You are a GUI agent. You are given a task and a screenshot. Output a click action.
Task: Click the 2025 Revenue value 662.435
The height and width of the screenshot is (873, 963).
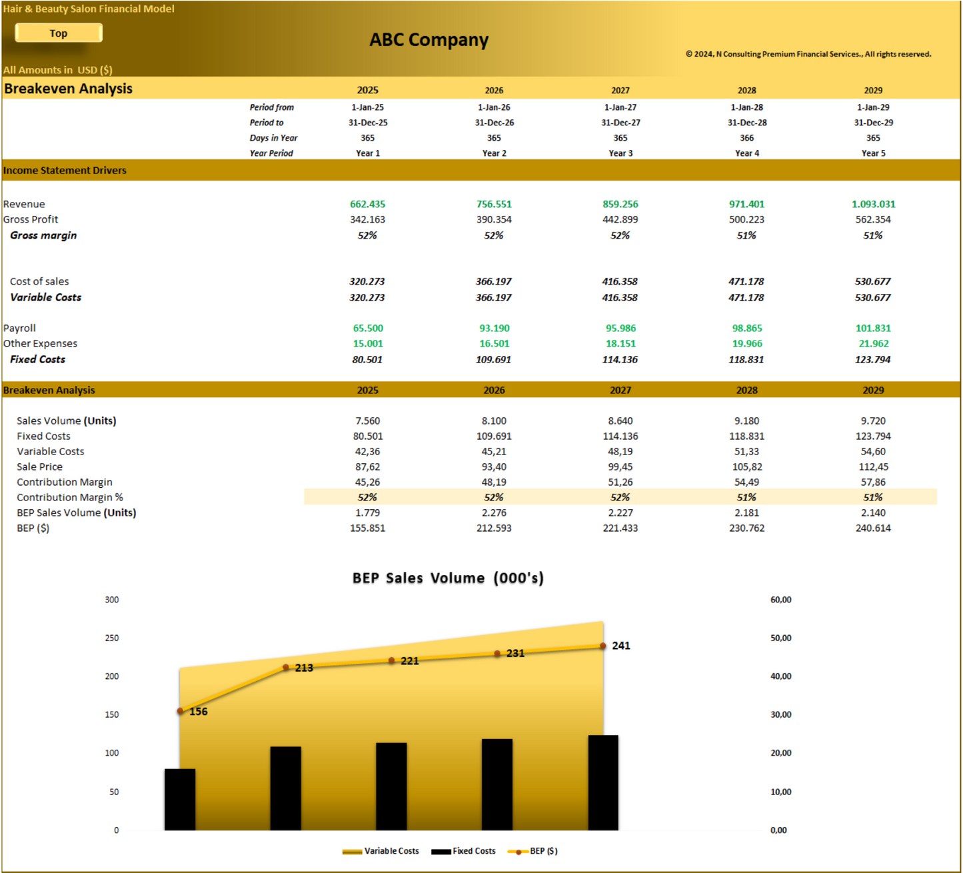coord(367,204)
